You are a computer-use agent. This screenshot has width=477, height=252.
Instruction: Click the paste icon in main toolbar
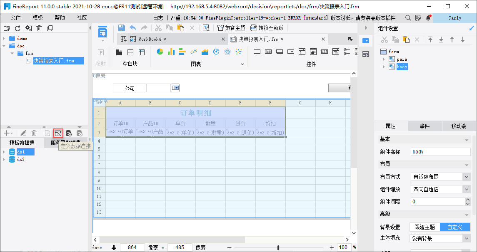point(181,28)
